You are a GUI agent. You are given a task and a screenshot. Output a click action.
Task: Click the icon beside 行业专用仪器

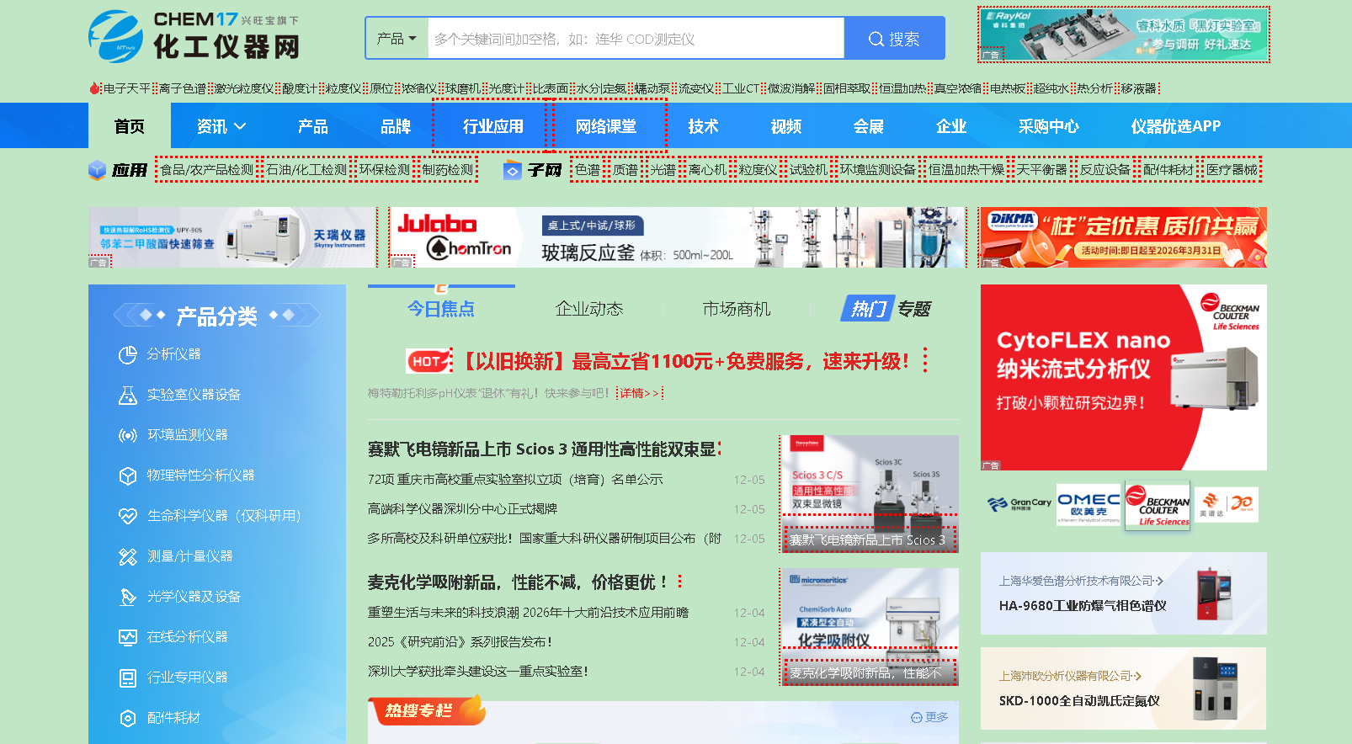(x=128, y=678)
